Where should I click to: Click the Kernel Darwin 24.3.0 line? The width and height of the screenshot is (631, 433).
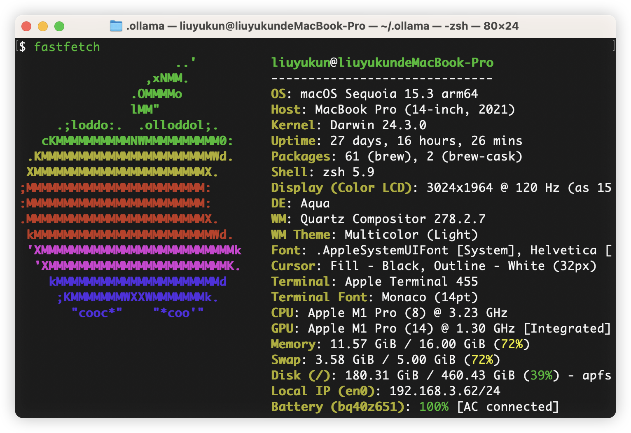pyautogui.click(x=348, y=125)
